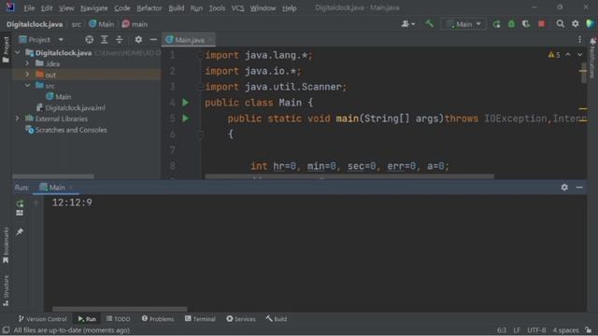The image size is (598, 336).
Task: Expand the out folder
Action: pyautogui.click(x=27, y=75)
